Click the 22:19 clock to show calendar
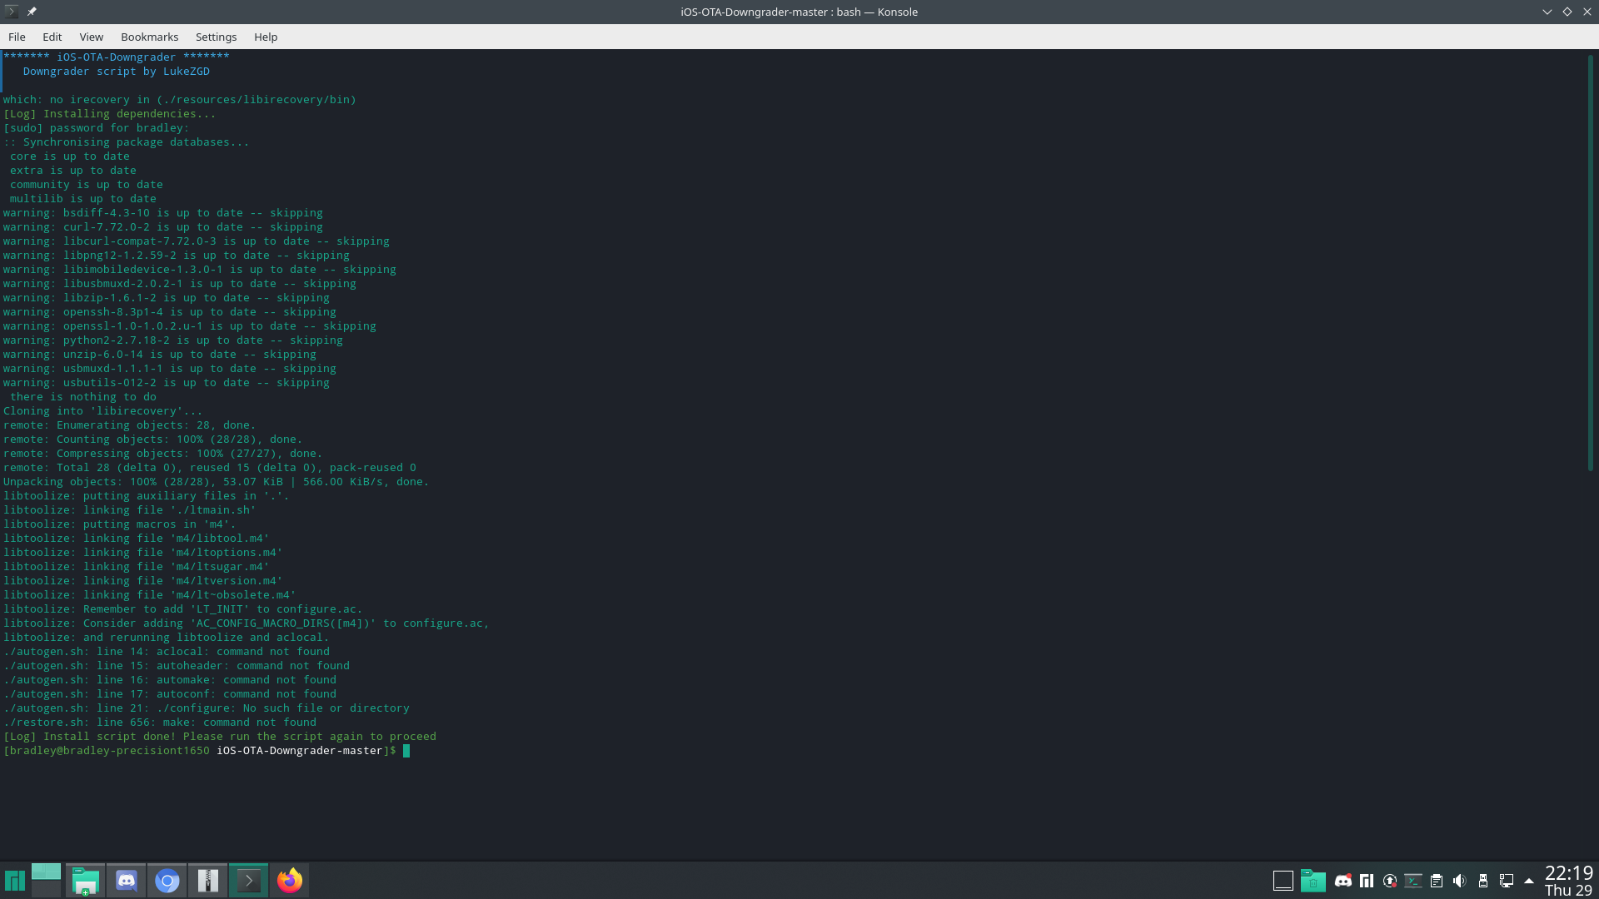Viewport: 1599px width, 899px height. click(x=1568, y=881)
